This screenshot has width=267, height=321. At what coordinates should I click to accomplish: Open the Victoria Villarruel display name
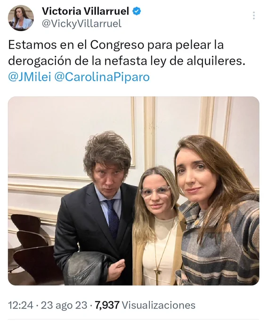85,11
